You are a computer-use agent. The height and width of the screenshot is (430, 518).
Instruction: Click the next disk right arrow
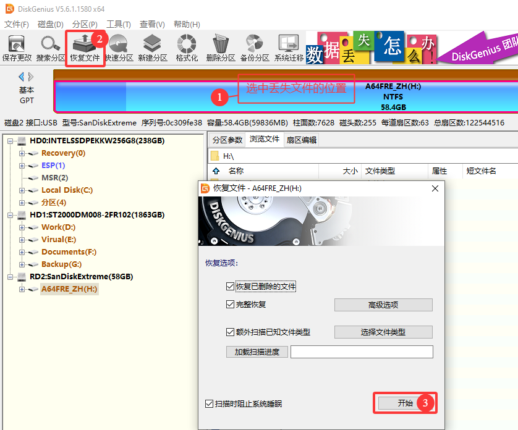point(31,77)
